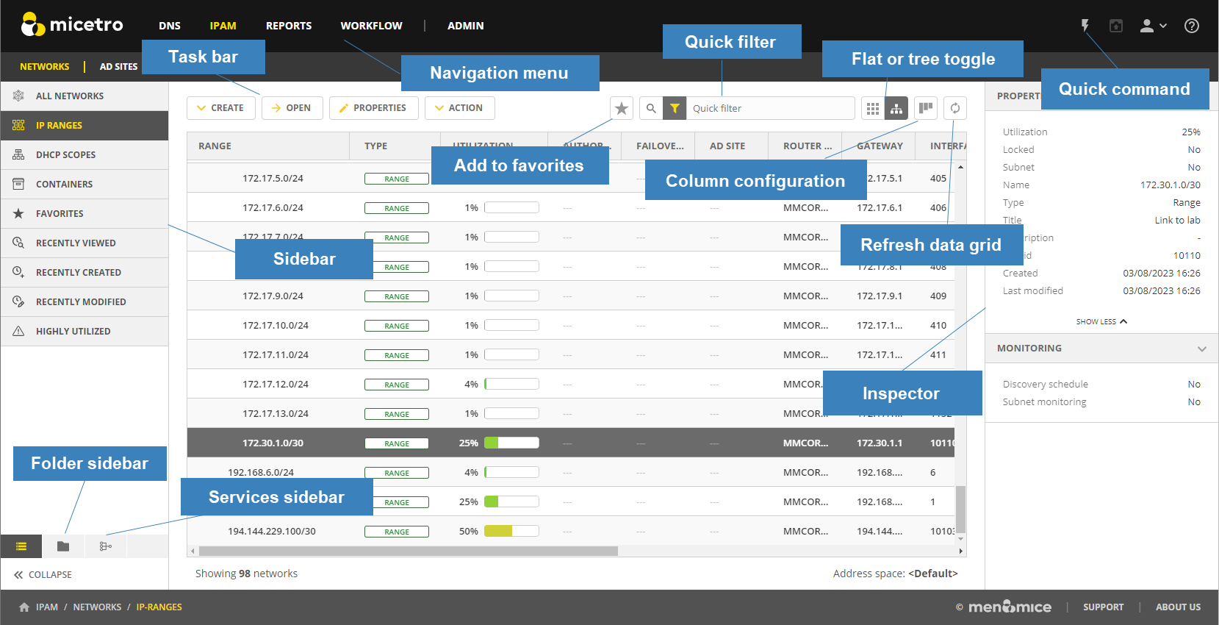Refresh the data grid
The width and height of the screenshot is (1219, 625).
(954, 109)
